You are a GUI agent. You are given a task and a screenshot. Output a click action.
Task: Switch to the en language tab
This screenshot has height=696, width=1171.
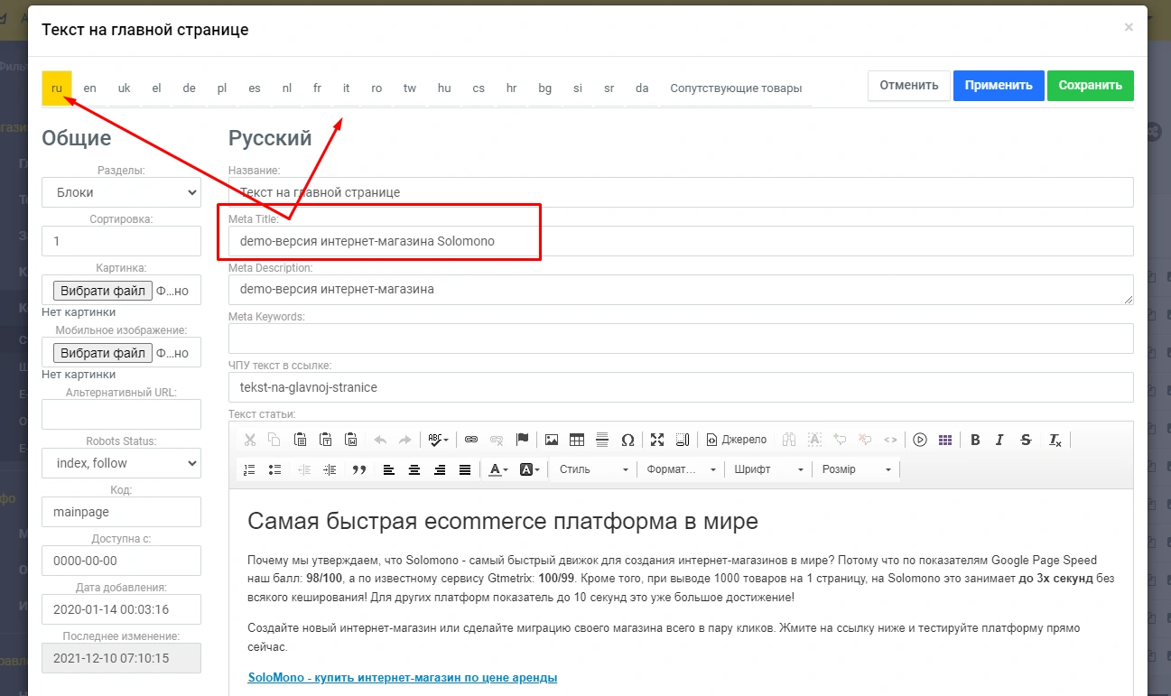tap(90, 88)
